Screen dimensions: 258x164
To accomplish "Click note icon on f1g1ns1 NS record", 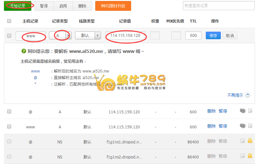I will (243, 141).
